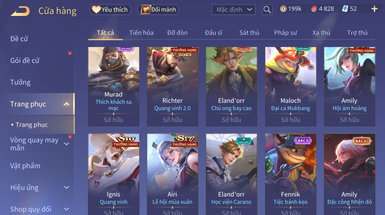Select the Murad Thích khách sa mạc skin
This screenshot has height=215, width=385.
(x=114, y=86)
